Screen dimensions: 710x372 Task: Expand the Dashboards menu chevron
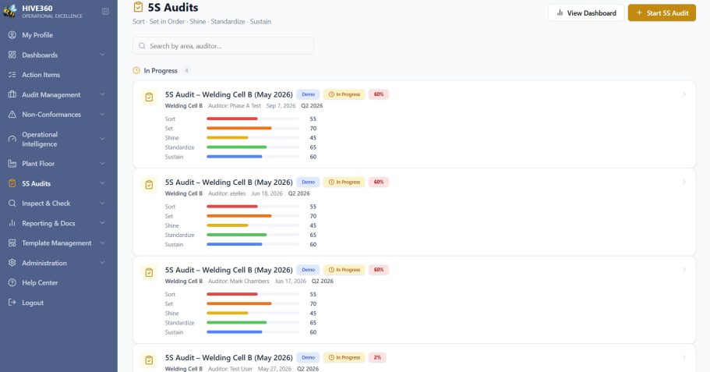(102, 55)
